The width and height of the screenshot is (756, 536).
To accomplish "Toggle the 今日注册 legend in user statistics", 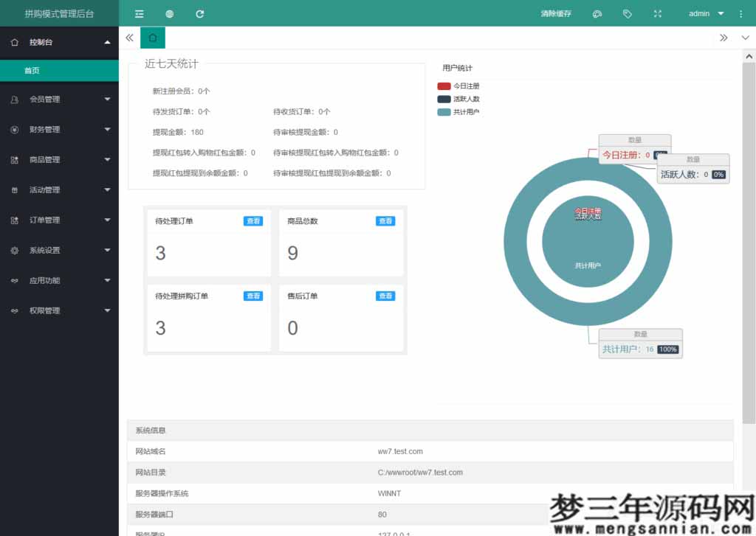I will [458, 85].
